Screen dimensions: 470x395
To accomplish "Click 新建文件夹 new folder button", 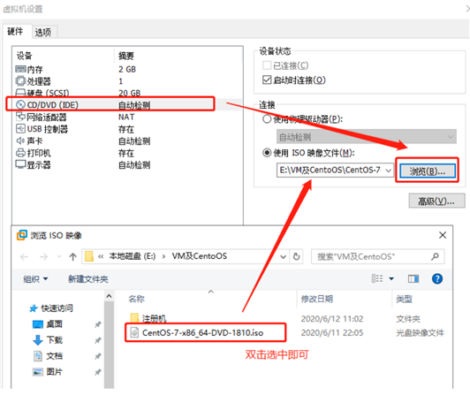I will click(88, 279).
